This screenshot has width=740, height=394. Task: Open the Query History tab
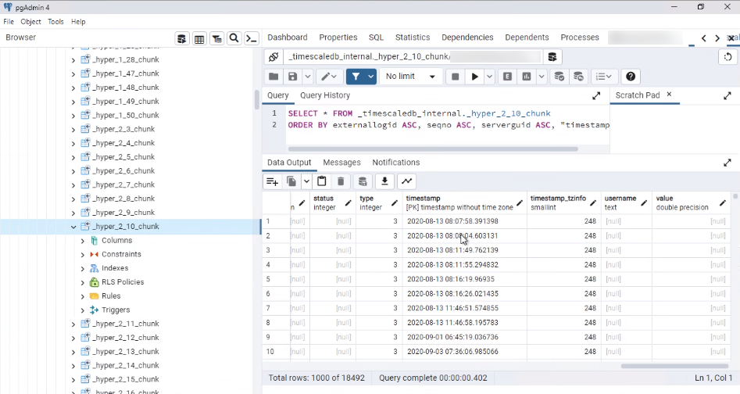(325, 95)
